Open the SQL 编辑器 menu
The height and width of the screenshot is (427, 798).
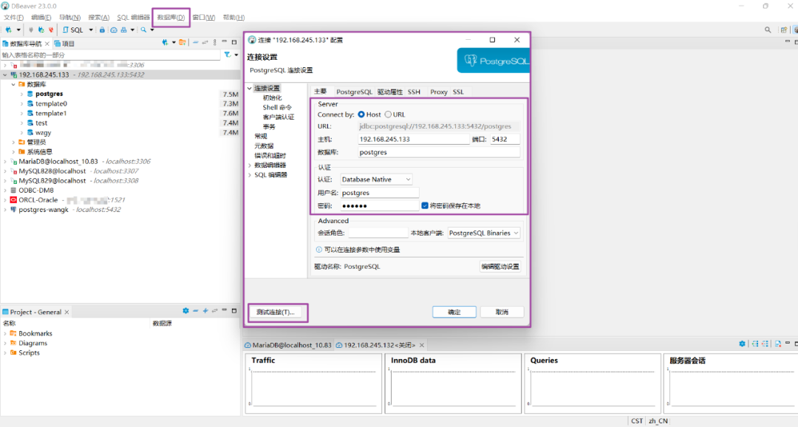pos(133,17)
